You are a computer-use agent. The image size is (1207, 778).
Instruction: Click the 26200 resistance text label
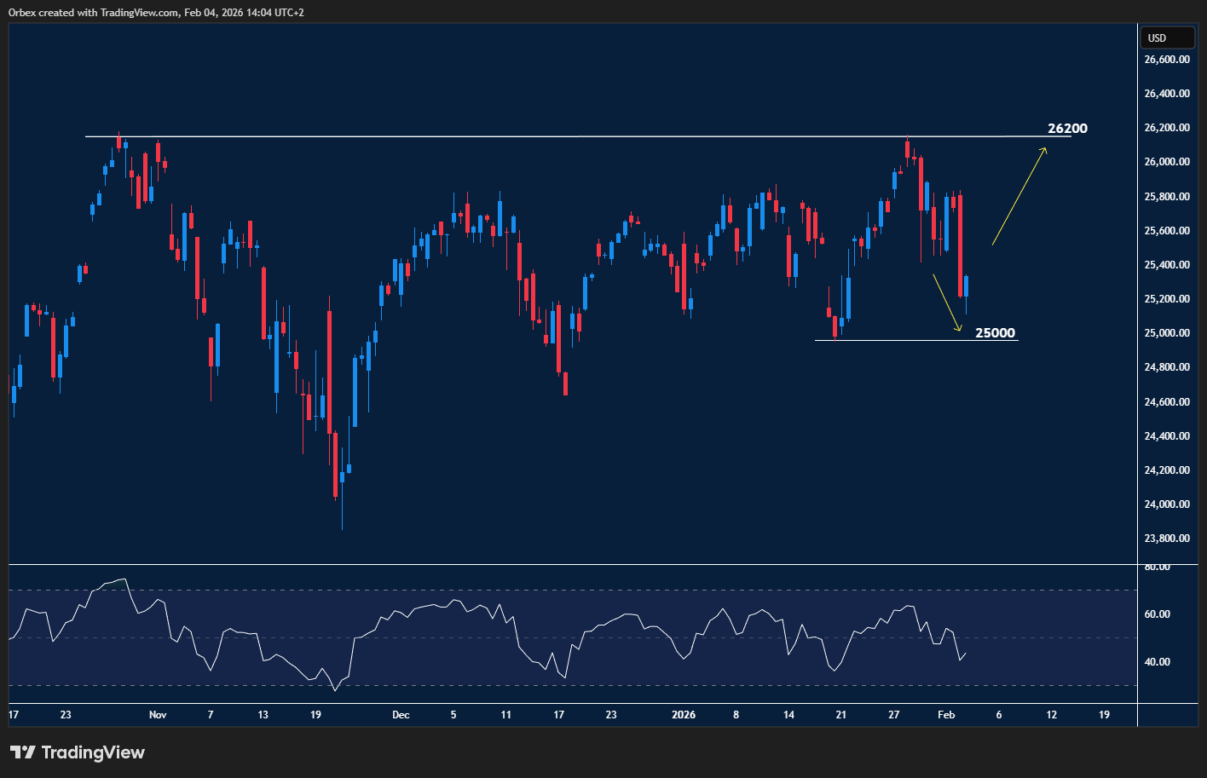(1067, 129)
